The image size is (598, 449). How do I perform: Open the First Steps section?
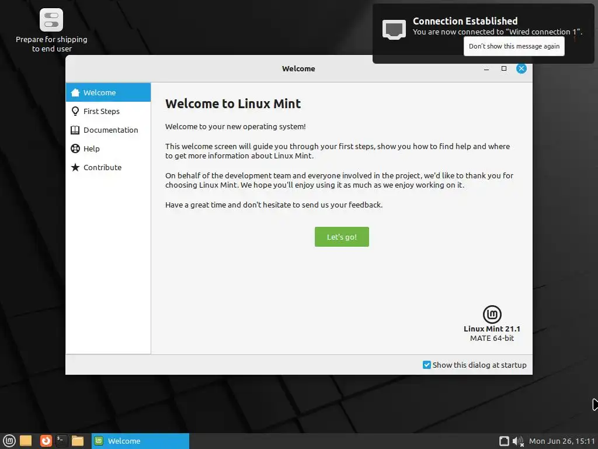pos(108,111)
